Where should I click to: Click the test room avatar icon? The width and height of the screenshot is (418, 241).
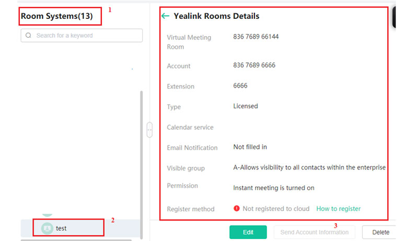47,228
